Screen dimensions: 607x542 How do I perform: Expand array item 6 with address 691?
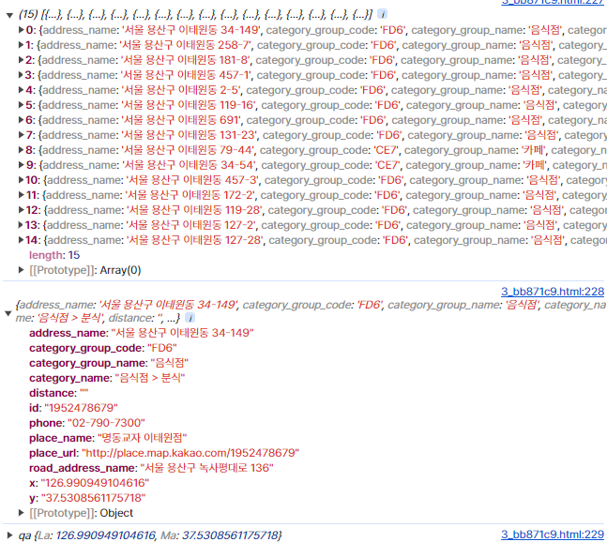pyautogui.click(x=22, y=120)
